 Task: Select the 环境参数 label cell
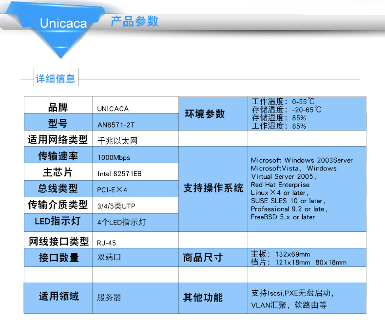(205, 113)
